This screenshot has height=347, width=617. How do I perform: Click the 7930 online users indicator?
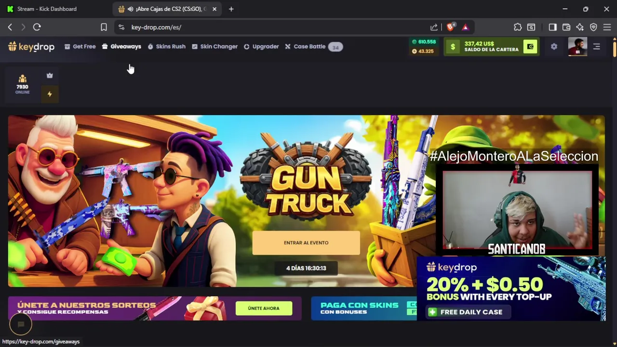[22, 84]
